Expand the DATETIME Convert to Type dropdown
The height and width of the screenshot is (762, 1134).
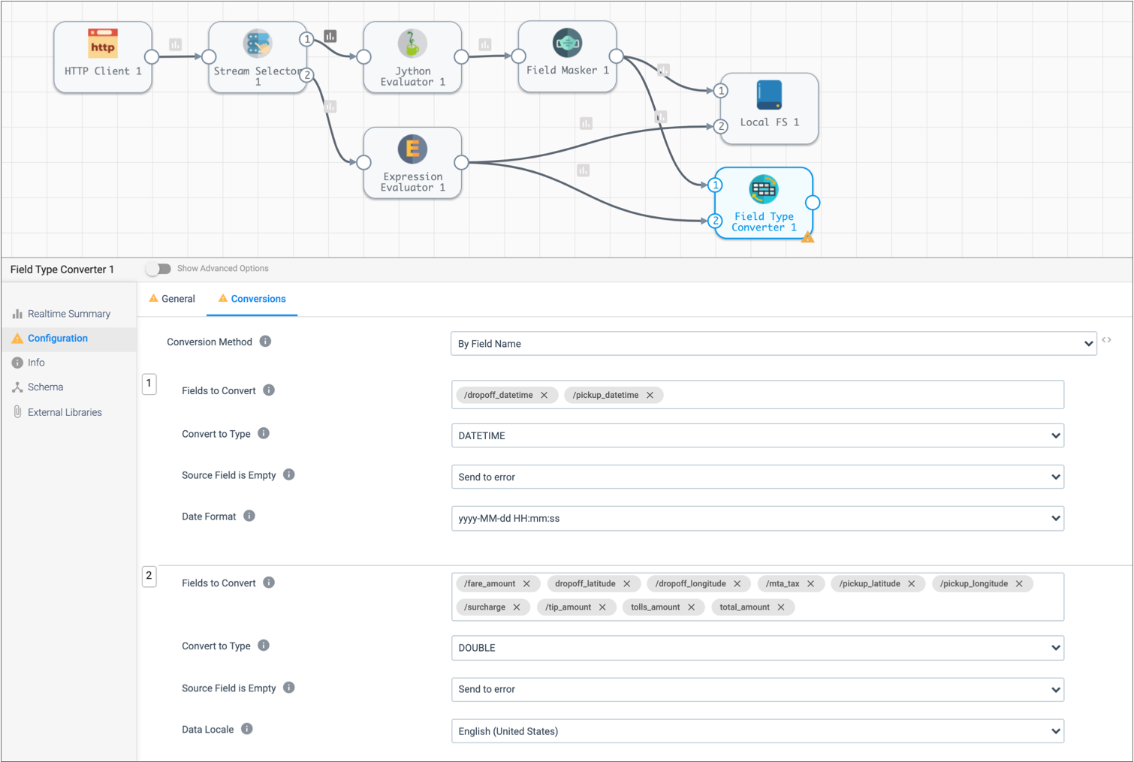pos(757,435)
